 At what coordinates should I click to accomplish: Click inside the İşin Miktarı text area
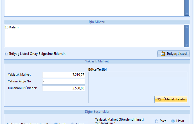[93, 37]
